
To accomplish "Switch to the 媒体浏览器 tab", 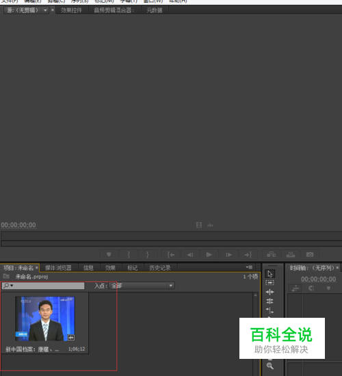I will pyautogui.click(x=58, y=268).
